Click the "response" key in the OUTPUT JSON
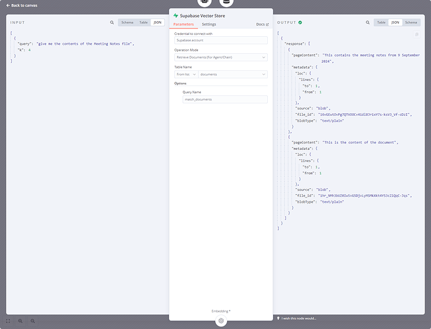The width and height of the screenshot is (431, 329). 295,43
